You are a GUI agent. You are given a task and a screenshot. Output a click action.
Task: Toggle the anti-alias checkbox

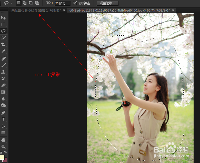click(x=75, y=3)
